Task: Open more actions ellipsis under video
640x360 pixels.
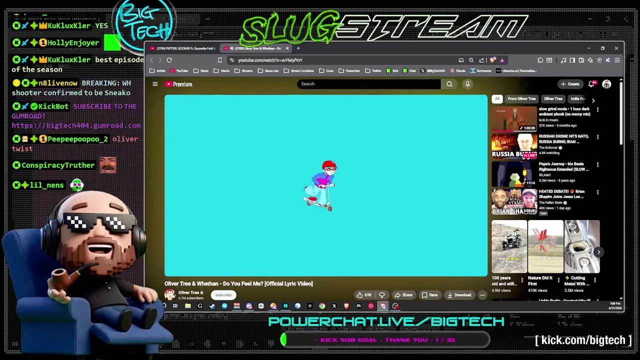Action: click(482, 295)
